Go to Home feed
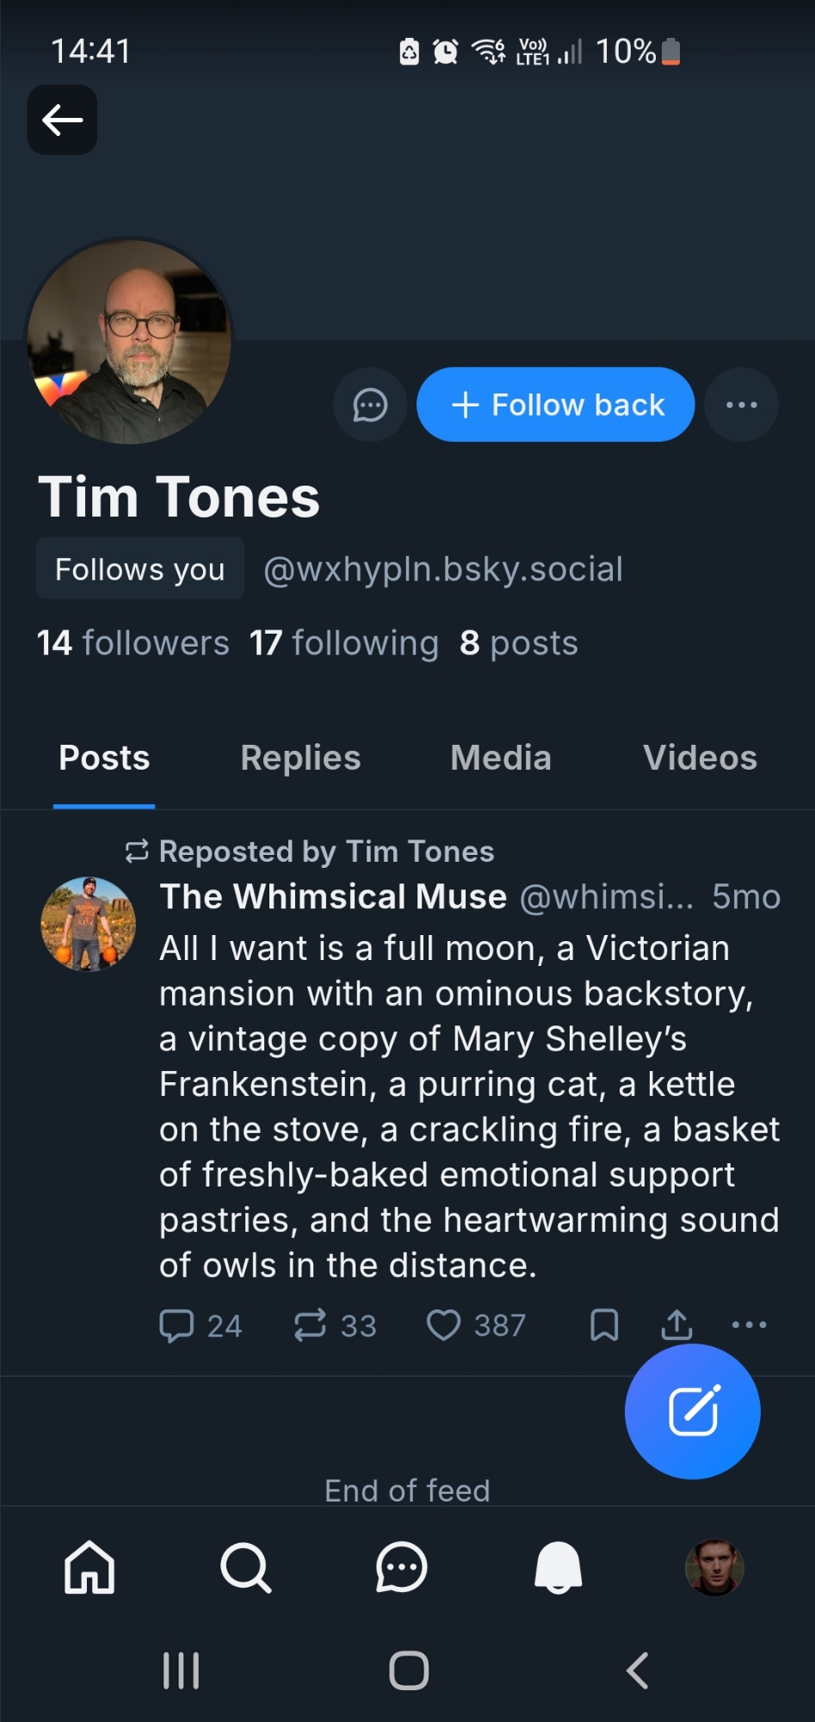Viewport: 815px width, 1722px height. (x=90, y=1567)
